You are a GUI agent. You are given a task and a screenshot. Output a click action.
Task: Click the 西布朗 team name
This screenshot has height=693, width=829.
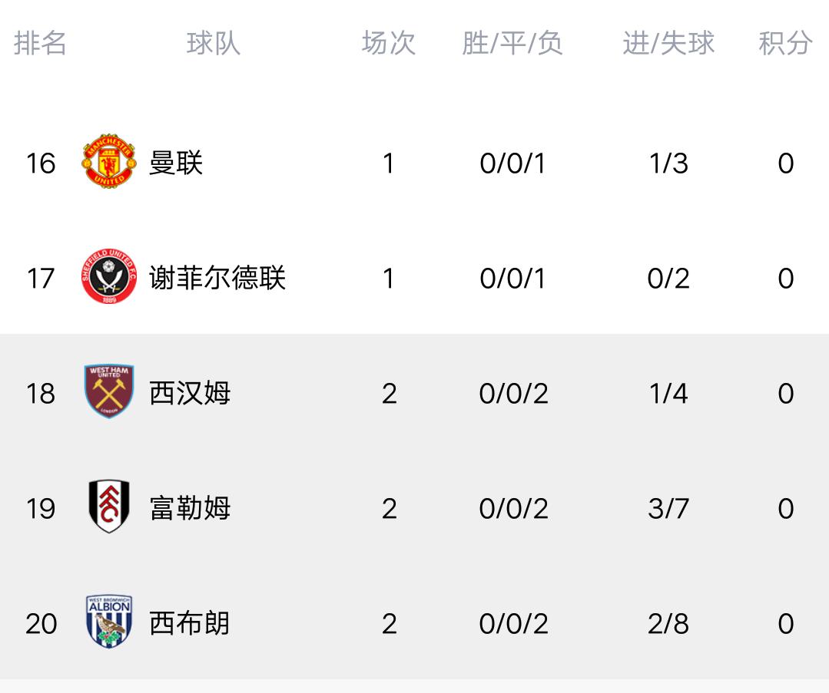[188, 623]
